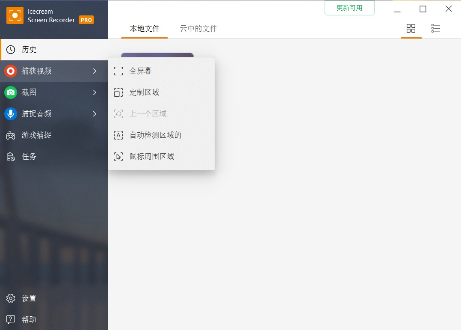Open 历史 in the sidebar
Viewport: 461px width, 330px height.
[54, 50]
